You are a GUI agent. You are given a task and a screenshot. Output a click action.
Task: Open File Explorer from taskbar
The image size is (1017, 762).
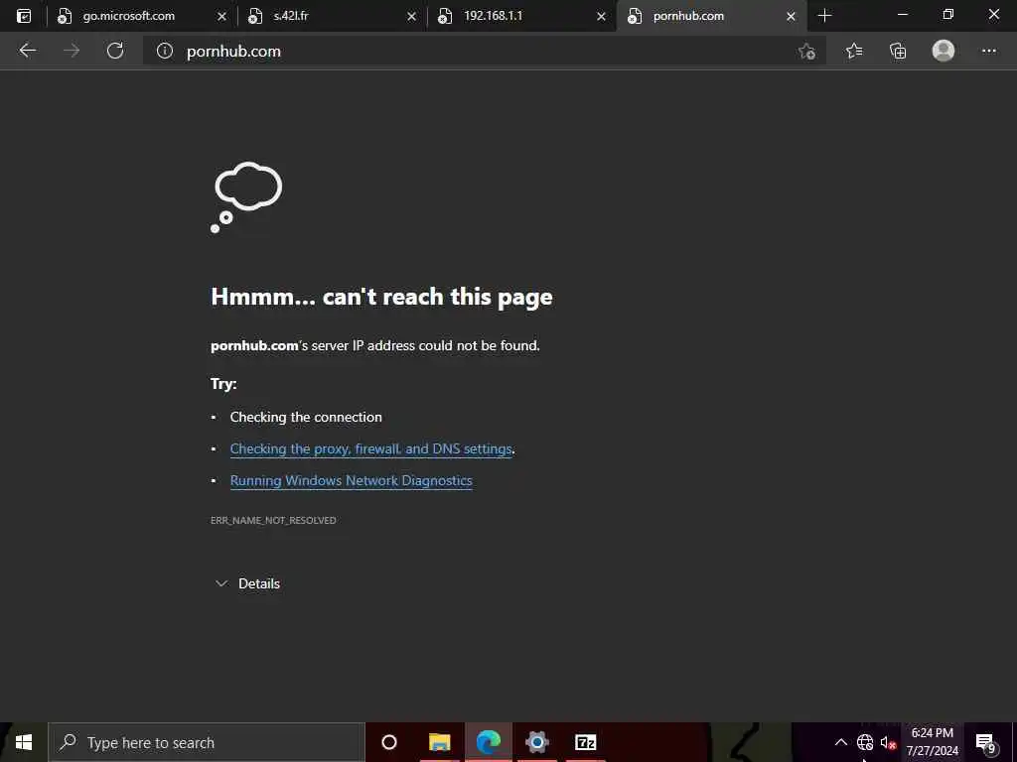tap(440, 742)
